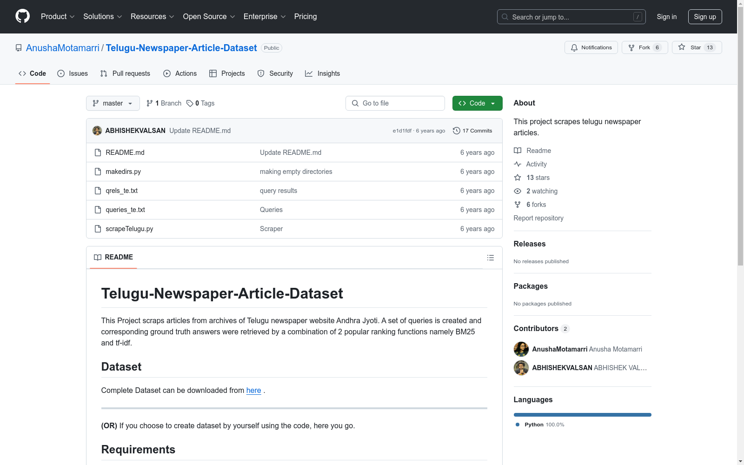Screen dimensions: 744x465
Task: Click the eye icon beside 2 watching
Action: pos(518,191)
